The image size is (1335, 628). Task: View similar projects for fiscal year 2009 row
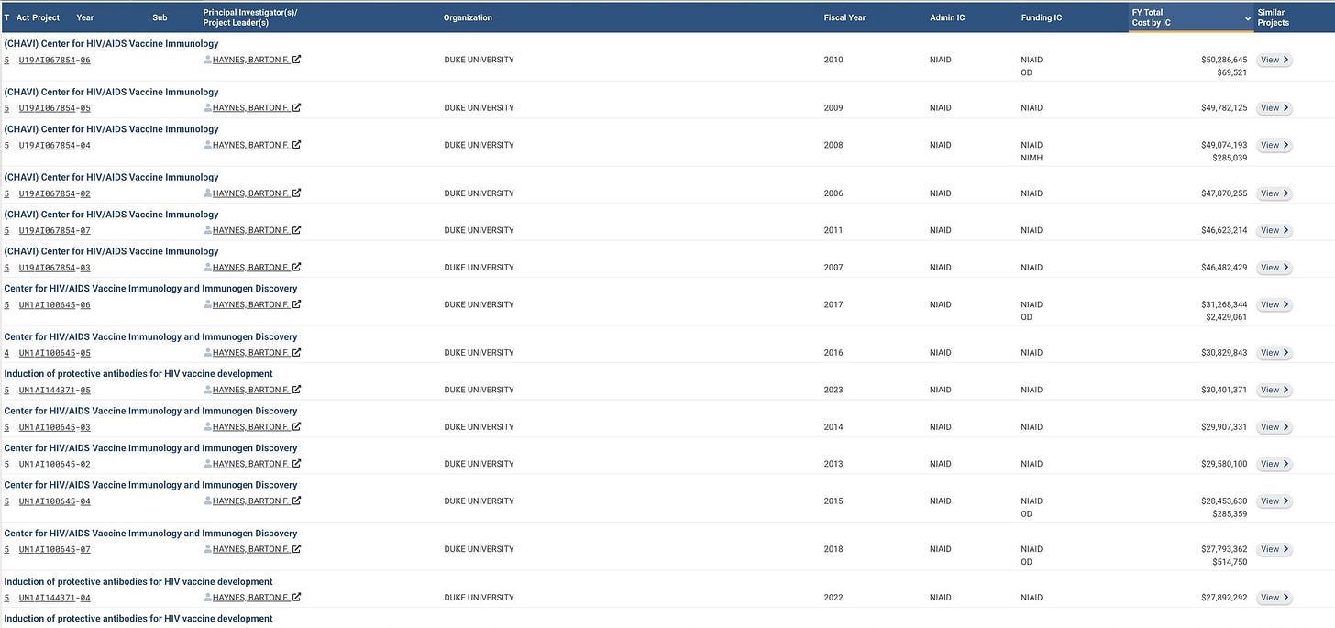[1274, 108]
